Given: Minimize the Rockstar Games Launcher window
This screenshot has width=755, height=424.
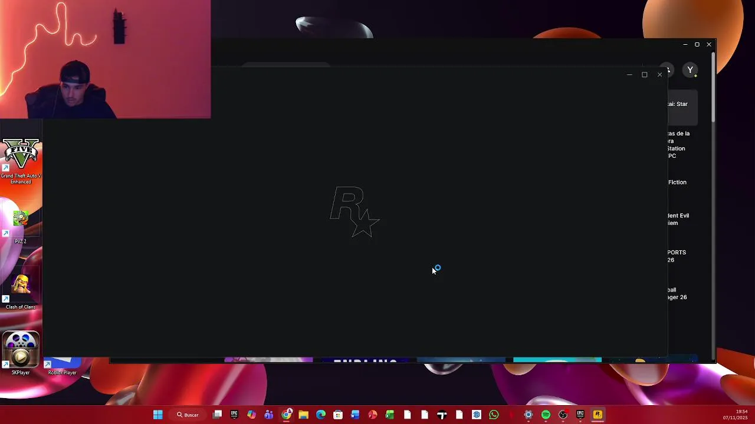Looking at the screenshot, I should [x=629, y=75].
